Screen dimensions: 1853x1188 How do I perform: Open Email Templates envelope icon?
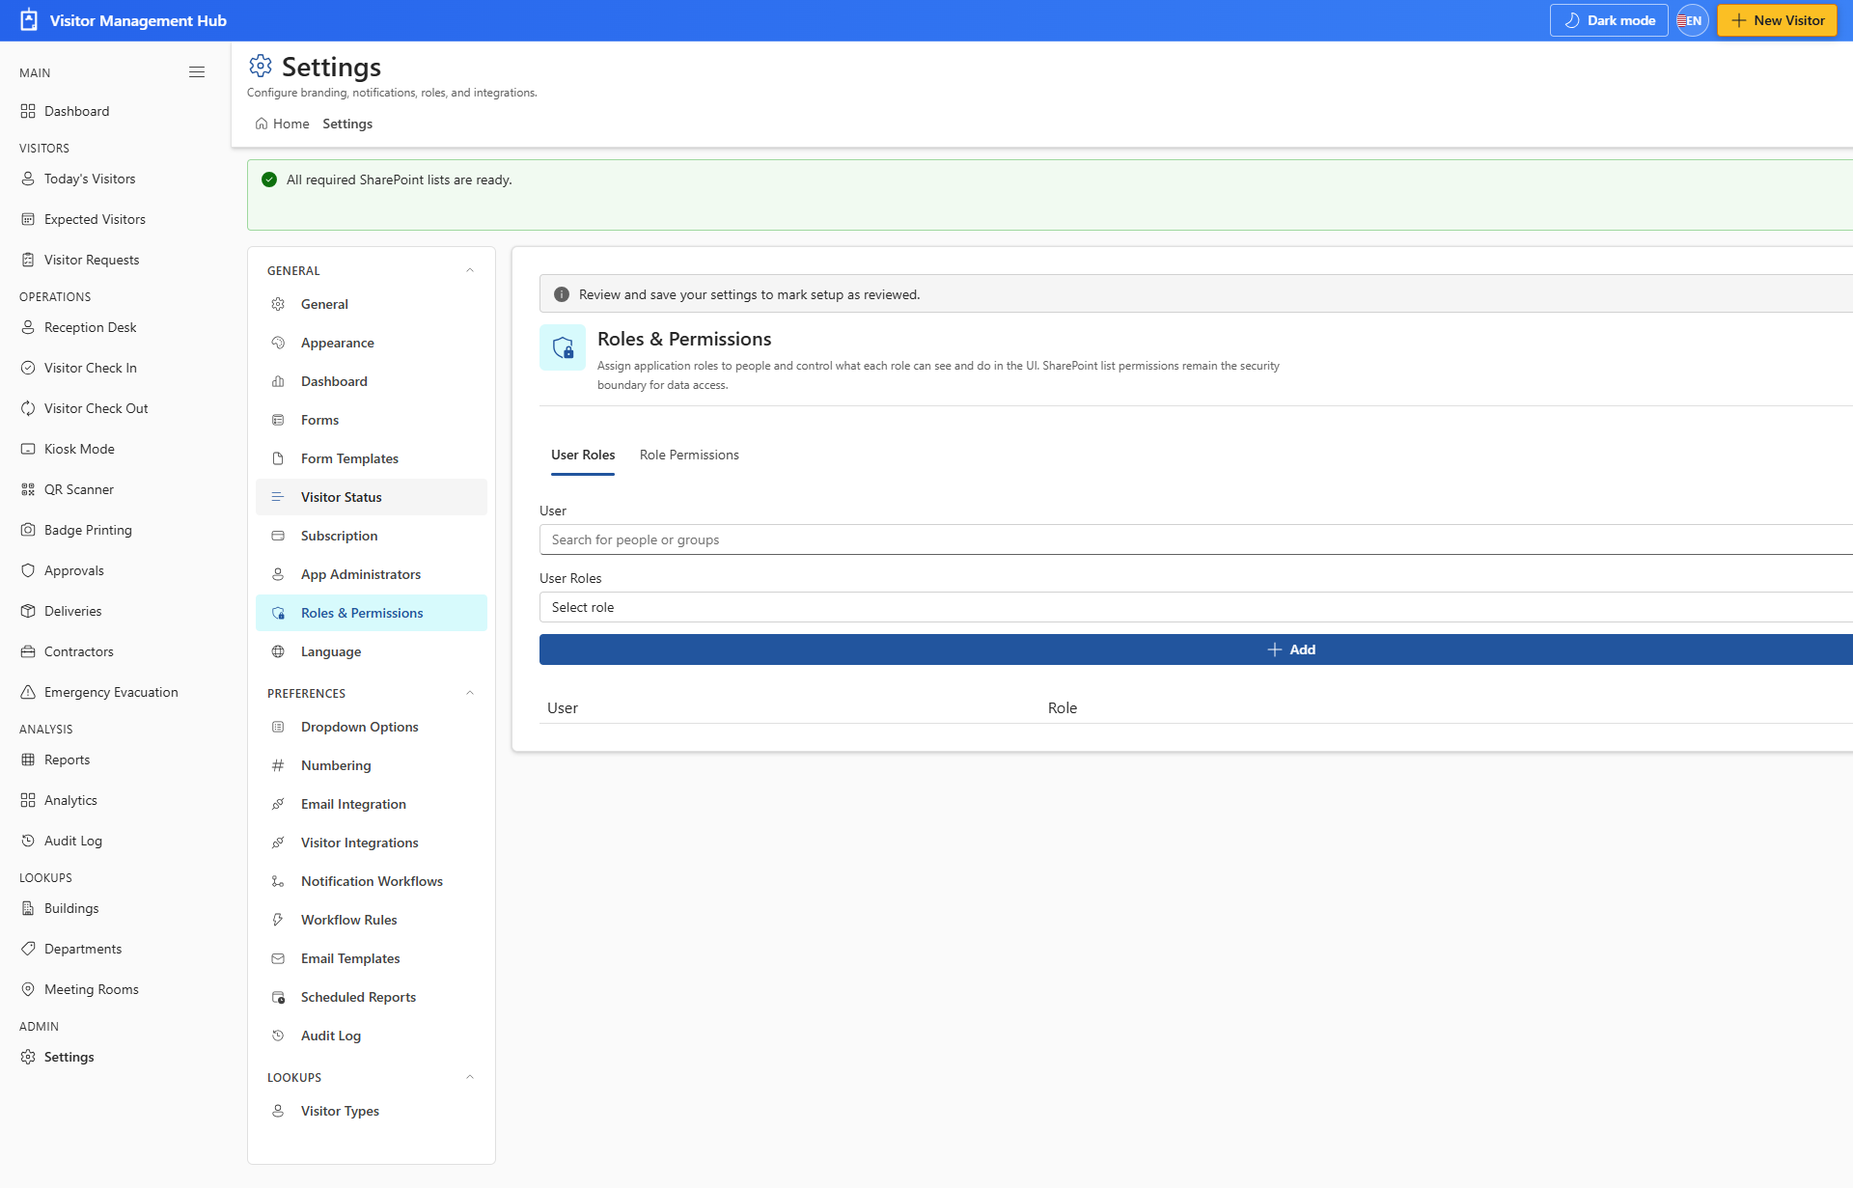(278, 958)
